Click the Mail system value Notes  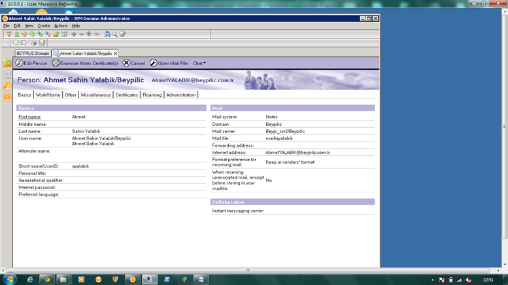point(271,117)
